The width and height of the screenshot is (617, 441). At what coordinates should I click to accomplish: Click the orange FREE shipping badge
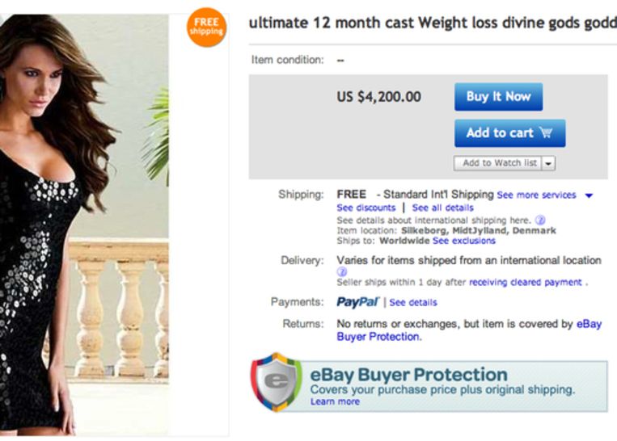tap(205, 27)
